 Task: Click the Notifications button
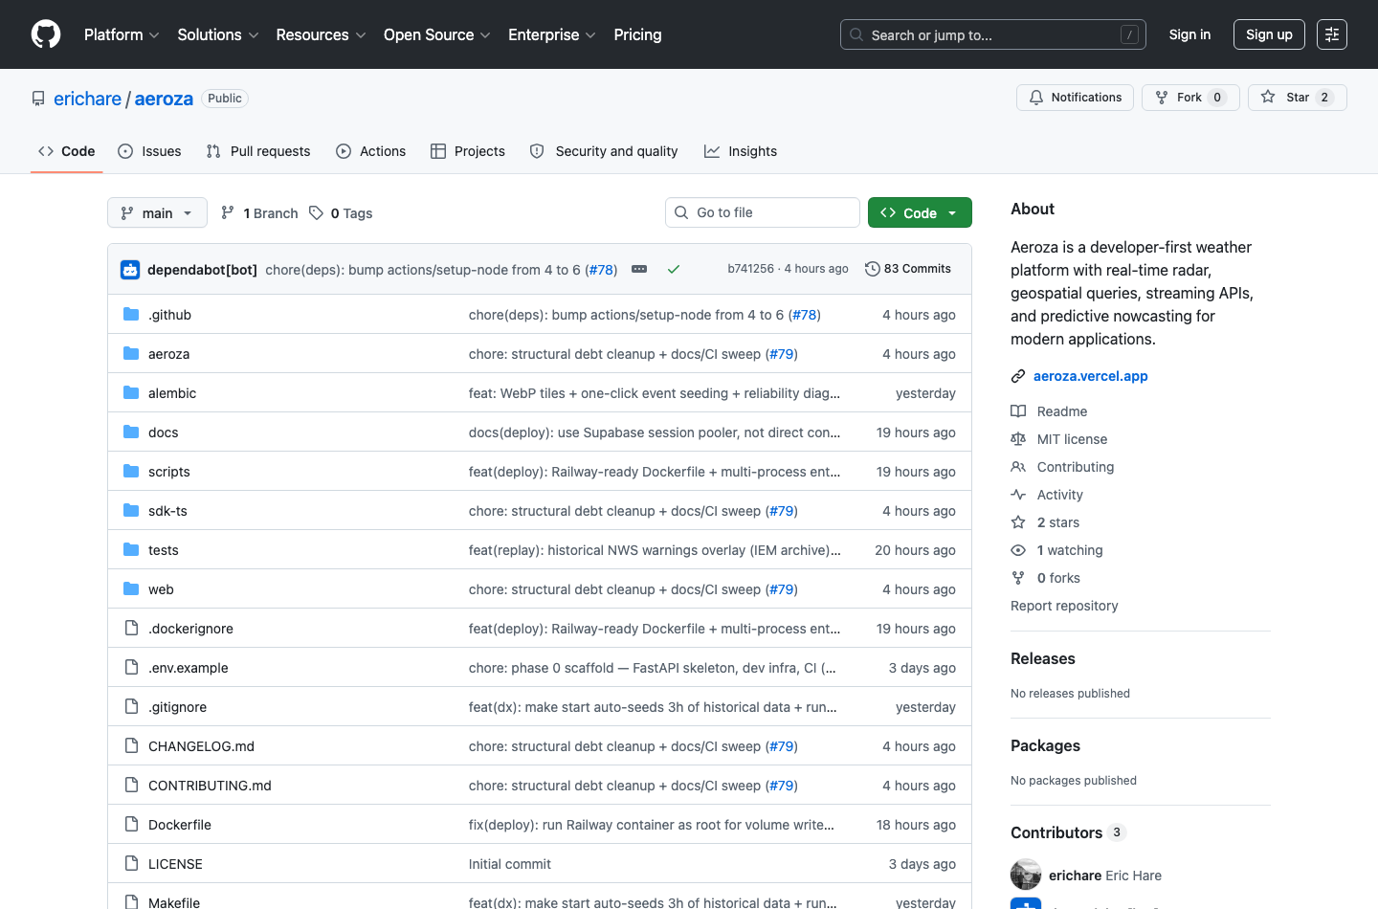tap(1075, 98)
